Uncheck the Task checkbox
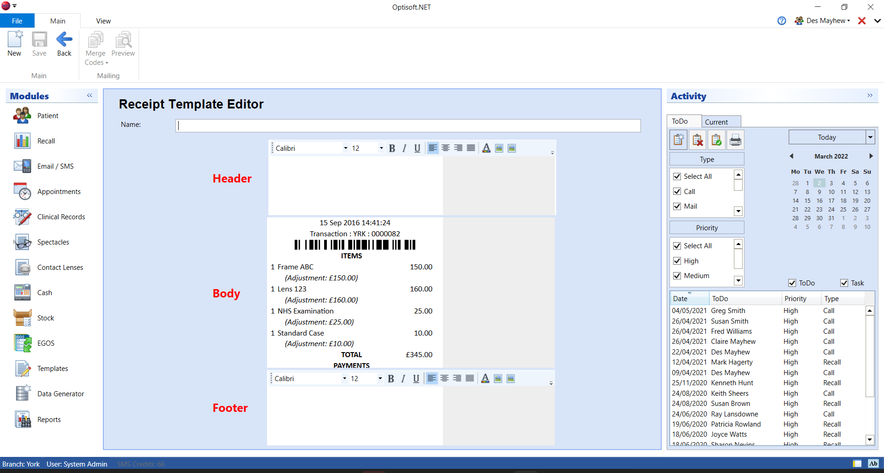Screen dimensions: 884x473 click(844, 283)
